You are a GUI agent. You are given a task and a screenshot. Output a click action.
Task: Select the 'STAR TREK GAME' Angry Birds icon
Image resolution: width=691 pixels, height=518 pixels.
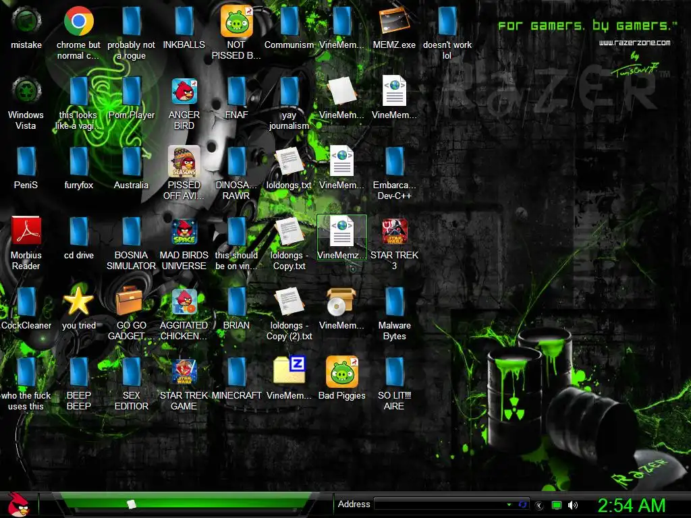click(184, 372)
